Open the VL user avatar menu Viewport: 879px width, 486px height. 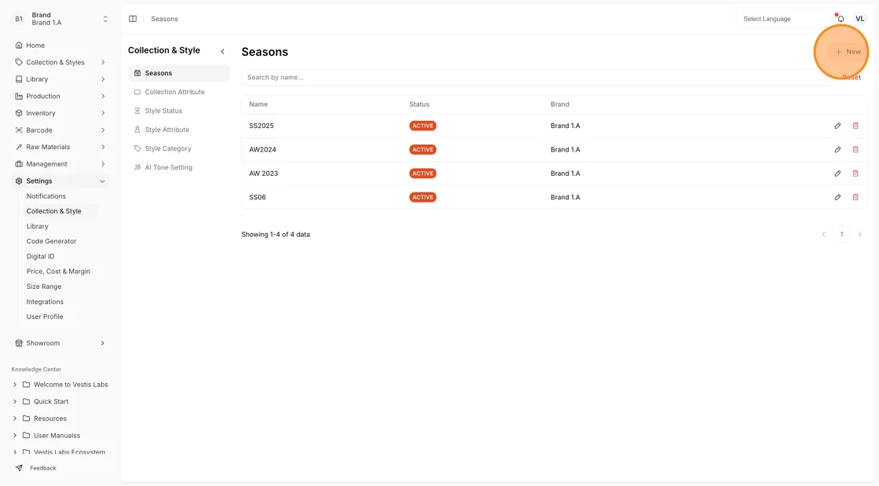(x=859, y=19)
